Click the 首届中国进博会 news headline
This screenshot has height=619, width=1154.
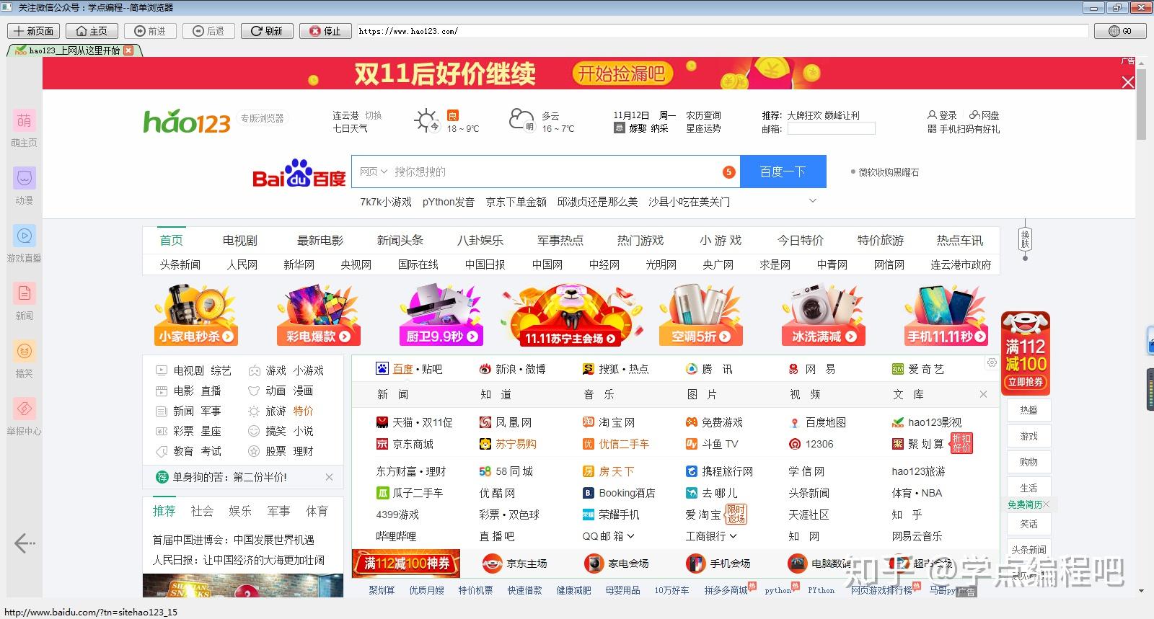coord(233,540)
